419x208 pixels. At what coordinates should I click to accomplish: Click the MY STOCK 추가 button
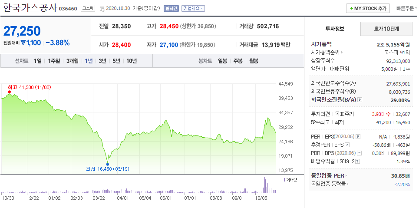click(x=368, y=8)
